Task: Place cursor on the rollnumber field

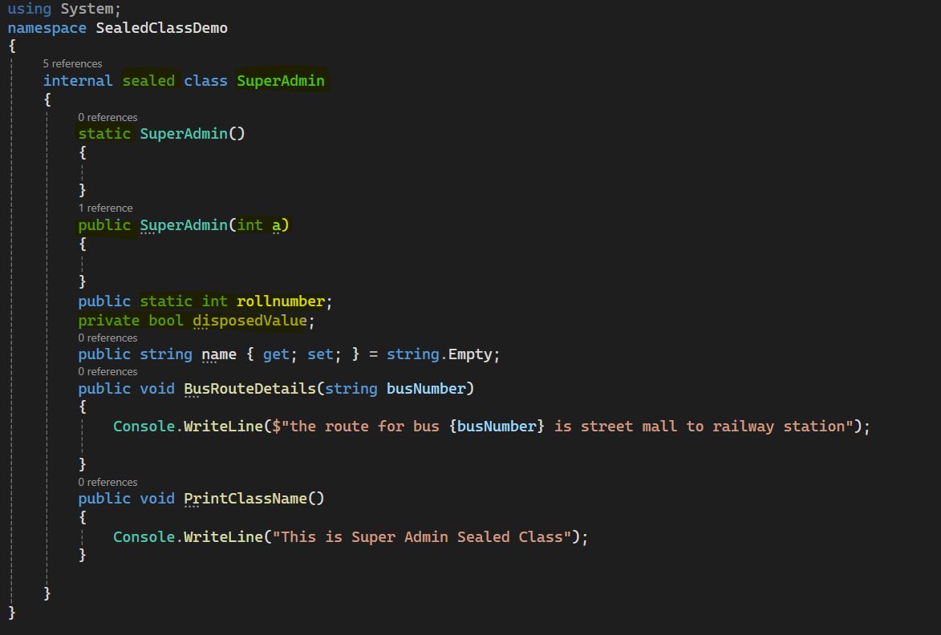Action: click(x=280, y=301)
